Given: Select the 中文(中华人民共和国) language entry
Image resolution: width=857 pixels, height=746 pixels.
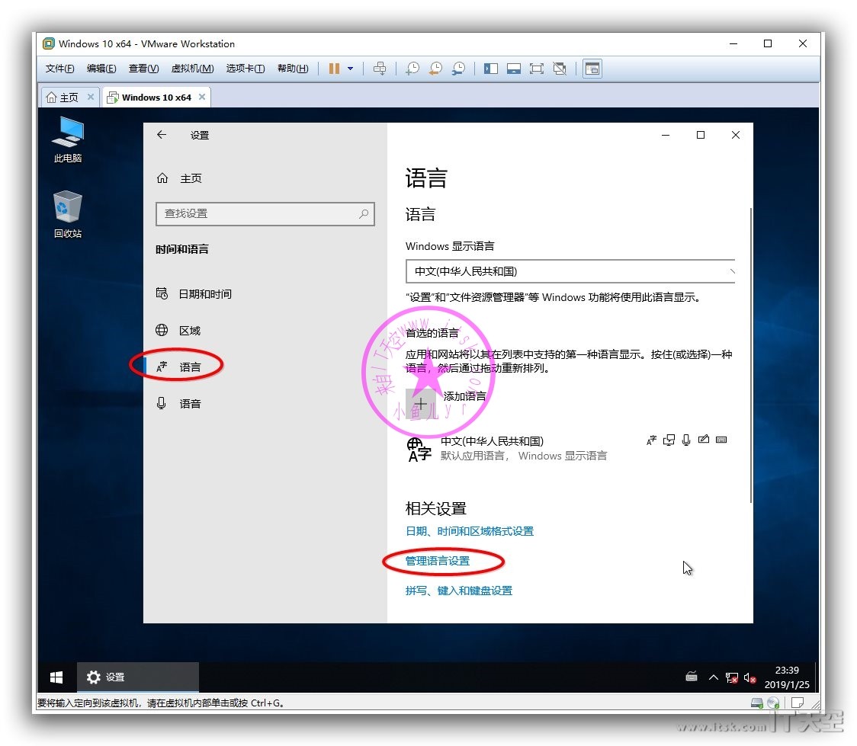Looking at the screenshot, I should pos(567,449).
